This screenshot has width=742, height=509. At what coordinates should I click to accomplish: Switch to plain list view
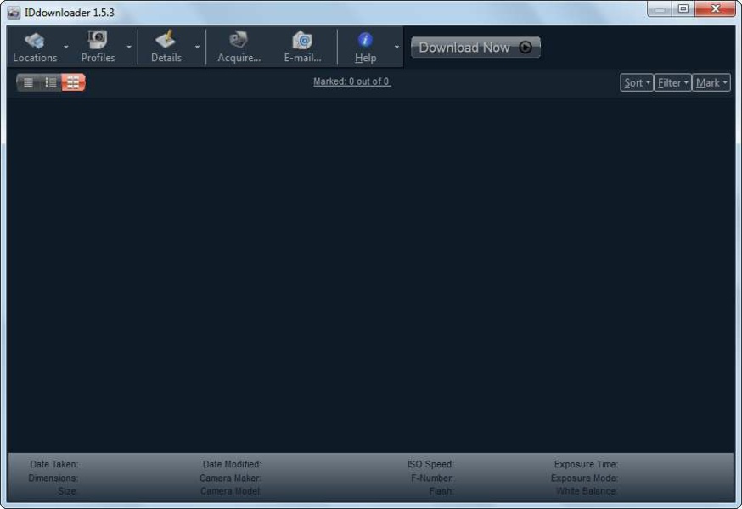[x=28, y=82]
